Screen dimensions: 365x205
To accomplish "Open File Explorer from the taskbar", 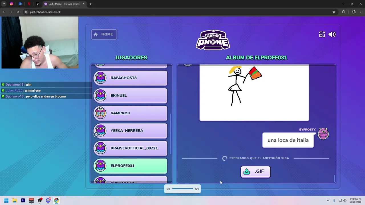I will (x=15, y=200).
